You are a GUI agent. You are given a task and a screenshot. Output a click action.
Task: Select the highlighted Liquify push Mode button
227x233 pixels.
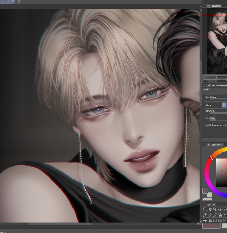pyautogui.click(x=224, y=105)
